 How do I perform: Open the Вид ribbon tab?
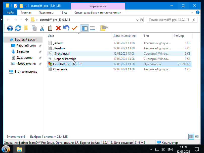64,13
